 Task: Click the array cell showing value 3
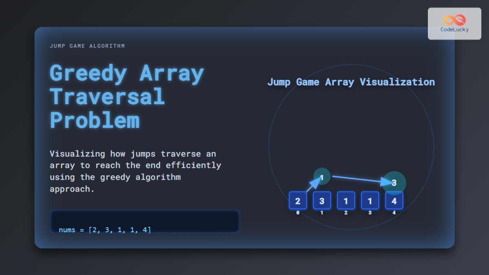pos(322,200)
